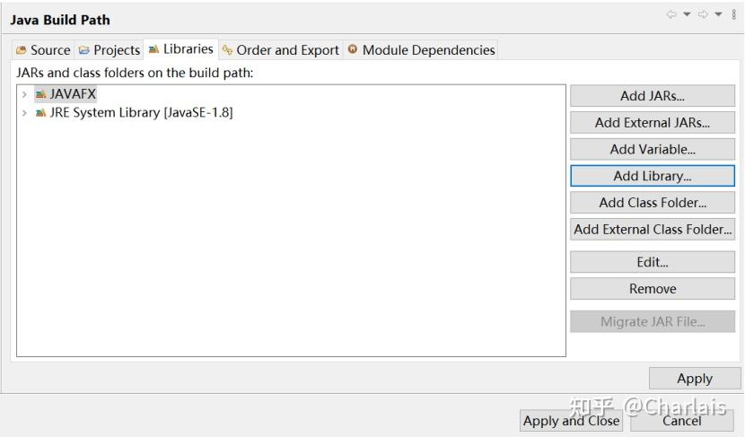Remove the selected library entry
This screenshot has height=437, width=745.
(653, 289)
